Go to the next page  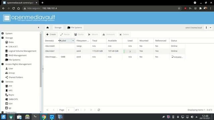[x=85, y=110]
